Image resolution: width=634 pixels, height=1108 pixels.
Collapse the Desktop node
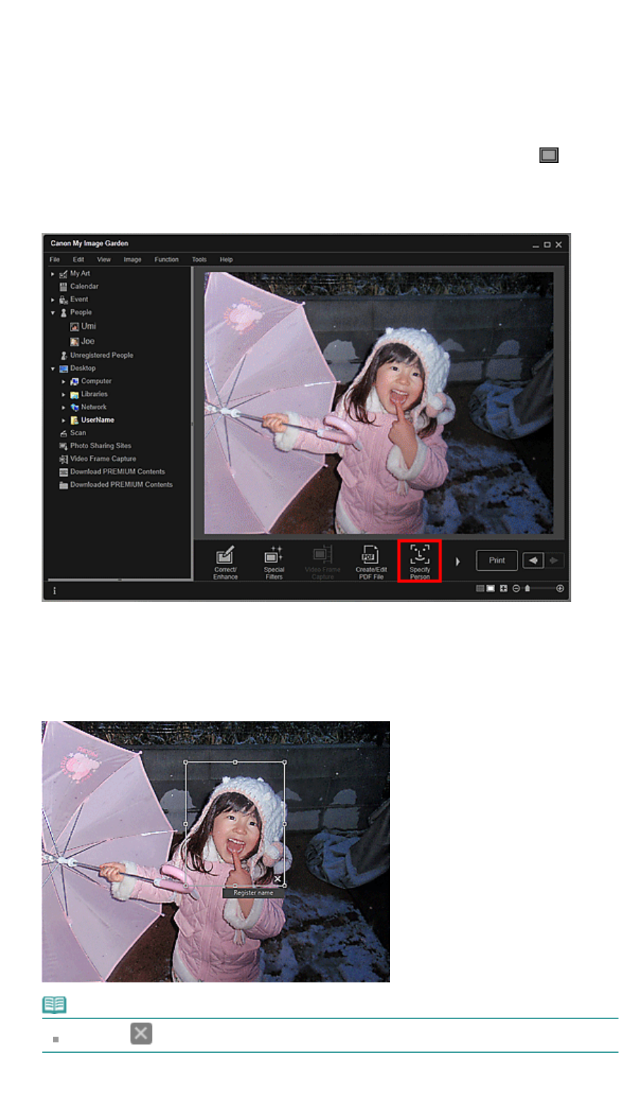52,368
